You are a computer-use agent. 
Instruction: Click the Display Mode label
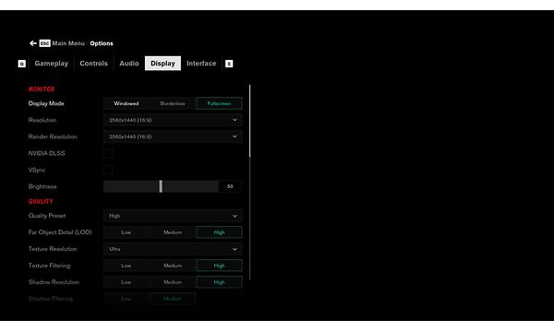click(x=46, y=103)
